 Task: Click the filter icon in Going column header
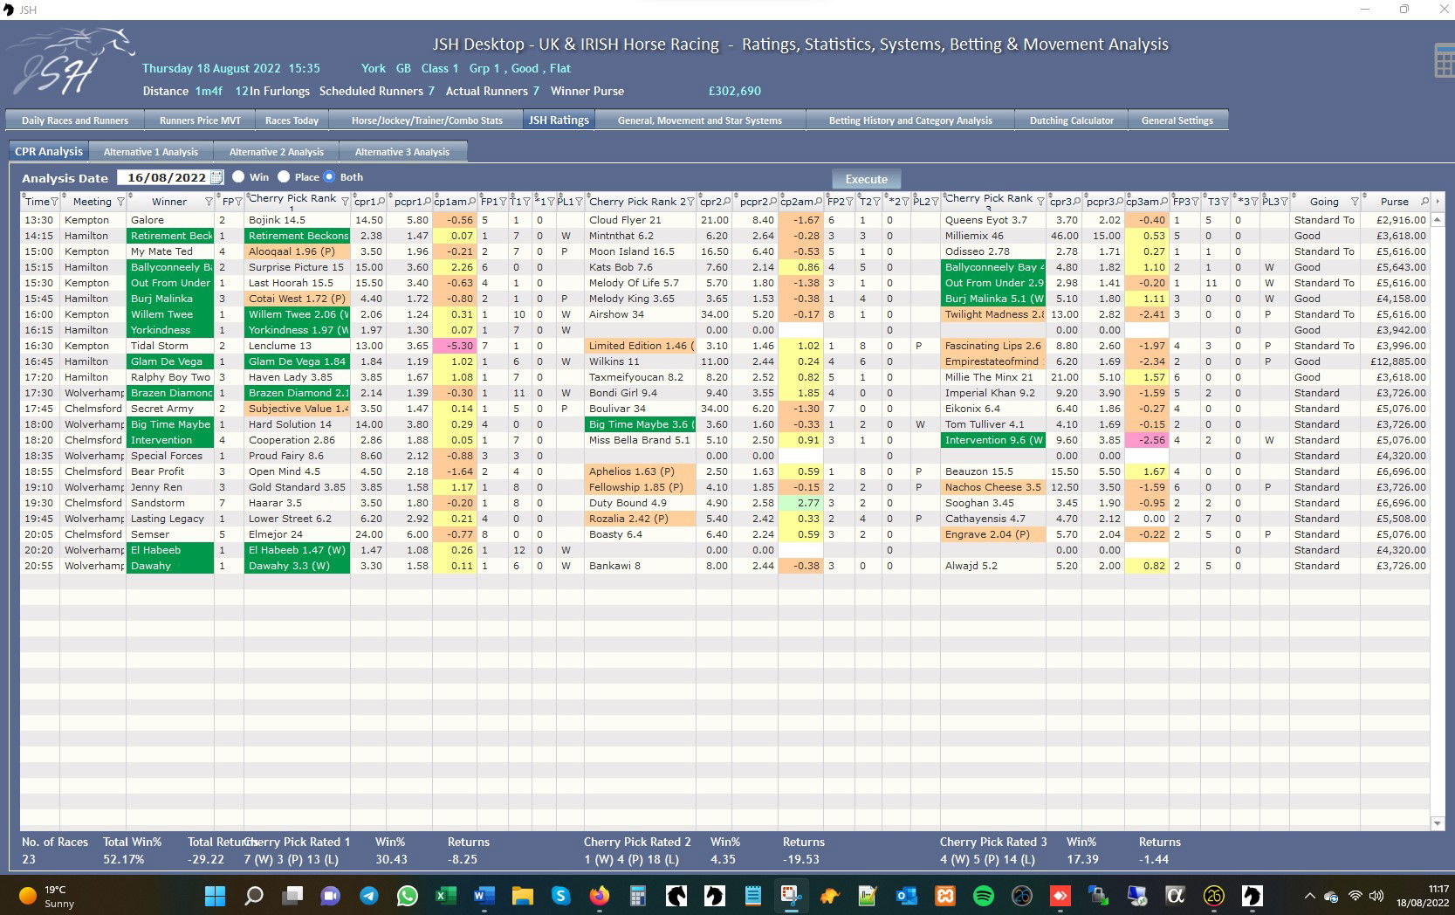[x=1355, y=202]
